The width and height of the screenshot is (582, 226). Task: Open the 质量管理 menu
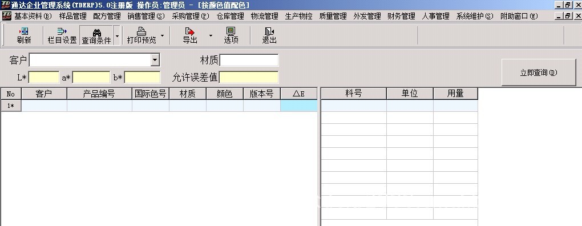pos(333,17)
